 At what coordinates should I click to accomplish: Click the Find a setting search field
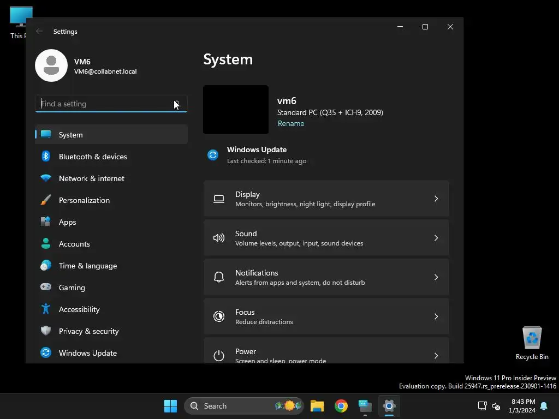[x=111, y=104]
